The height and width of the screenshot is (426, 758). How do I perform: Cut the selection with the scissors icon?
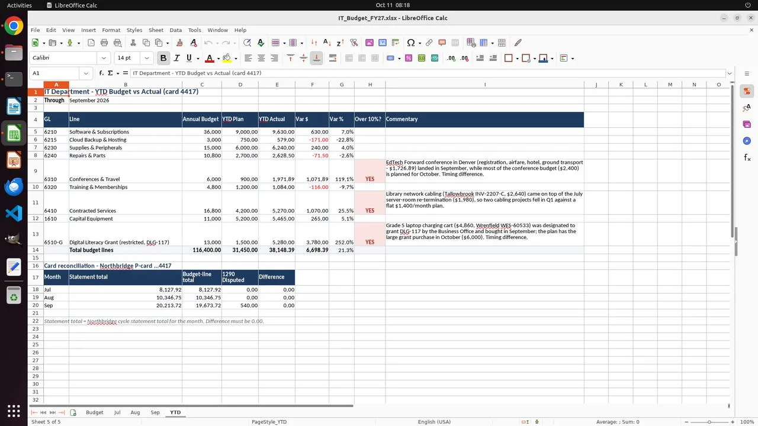(x=133, y=43)
